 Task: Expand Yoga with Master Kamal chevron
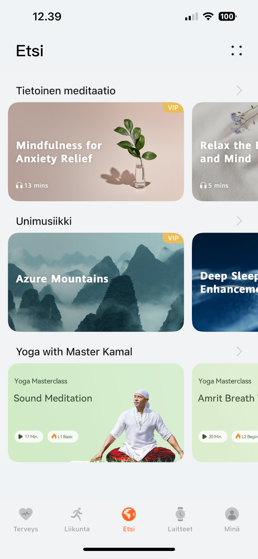pyautogui.click(x=239, y=351)
